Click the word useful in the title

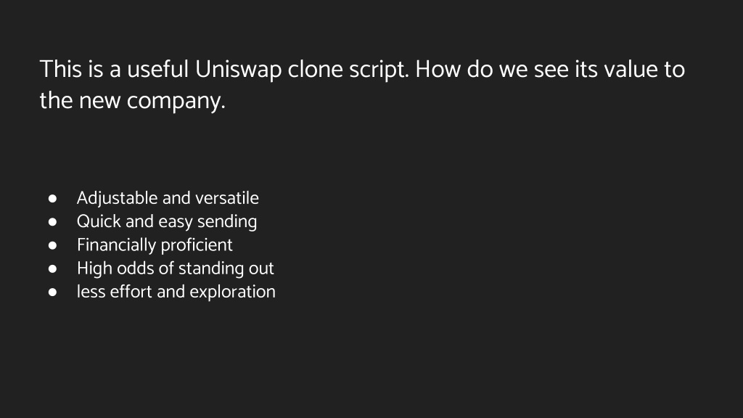pos(157,69)
